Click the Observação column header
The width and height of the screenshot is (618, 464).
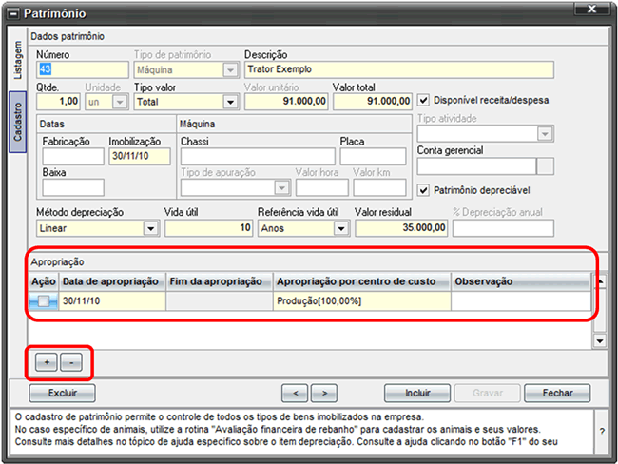521,281
